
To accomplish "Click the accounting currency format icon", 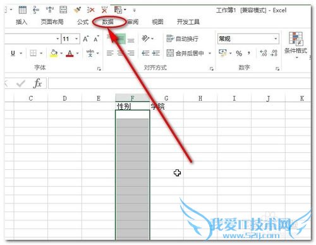I will [x=222, y=53].
